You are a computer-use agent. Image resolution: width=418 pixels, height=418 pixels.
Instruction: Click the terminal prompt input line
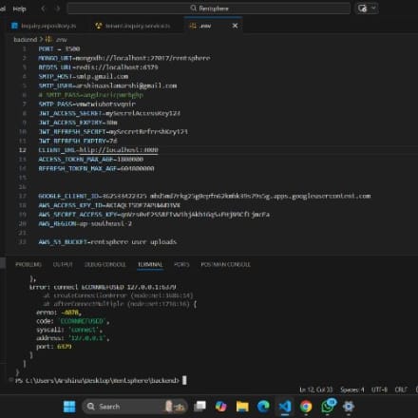[101, 380]
